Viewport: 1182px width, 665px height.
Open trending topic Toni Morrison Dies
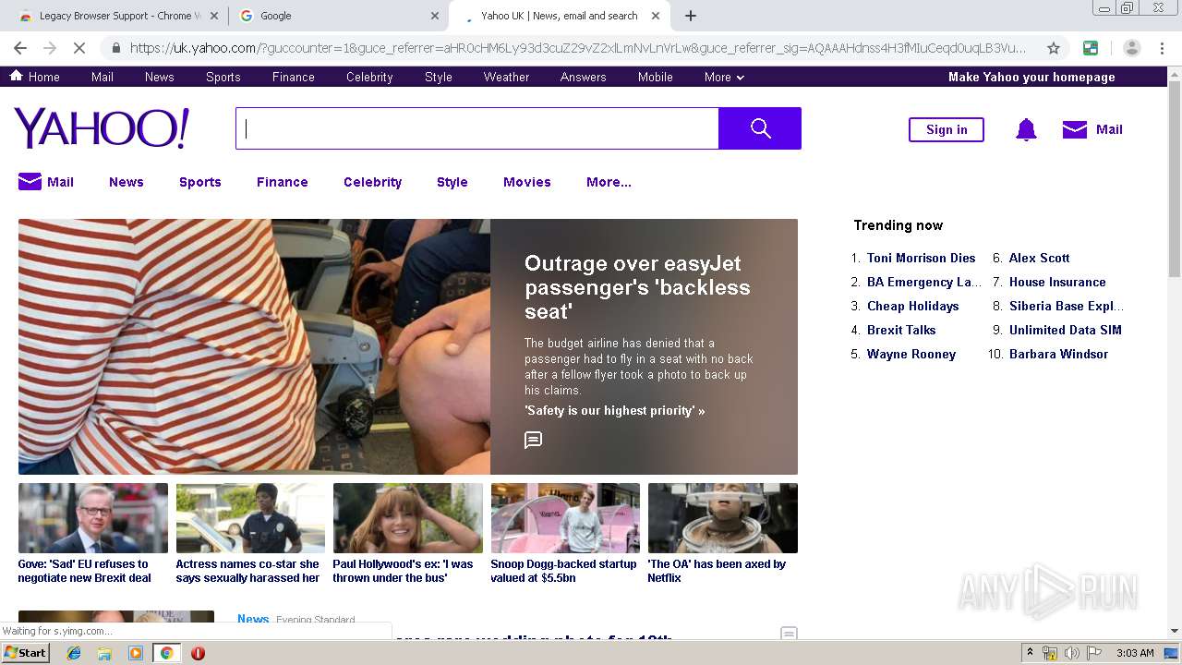(921, 258)
